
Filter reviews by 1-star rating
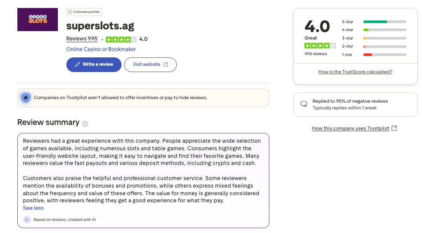[385, 55]
